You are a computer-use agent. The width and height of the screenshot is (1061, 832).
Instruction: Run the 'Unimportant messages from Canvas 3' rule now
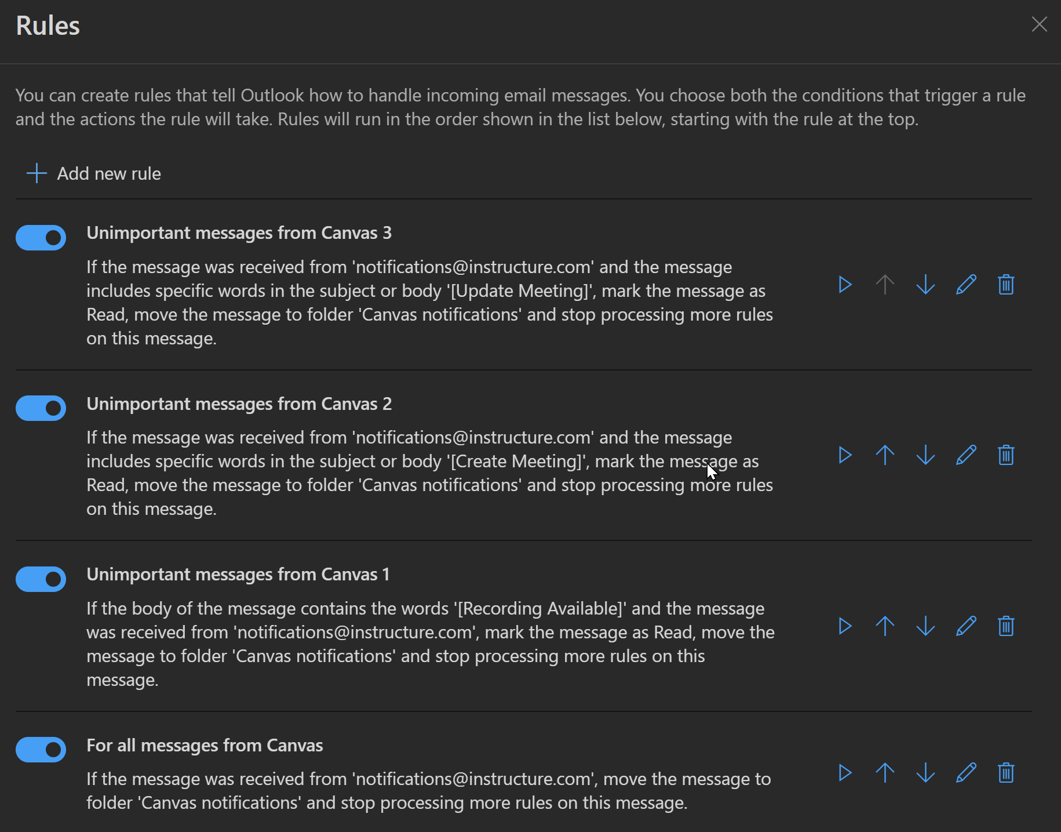[845, 285]
